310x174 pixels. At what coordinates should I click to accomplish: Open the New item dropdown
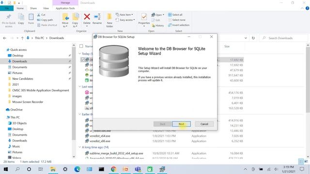(124, 14)
